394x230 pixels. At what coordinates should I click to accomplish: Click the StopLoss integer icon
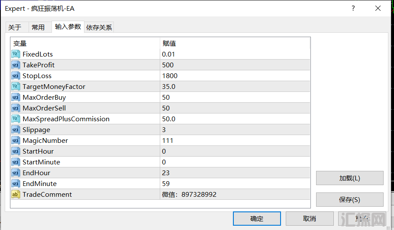point(16,76)
